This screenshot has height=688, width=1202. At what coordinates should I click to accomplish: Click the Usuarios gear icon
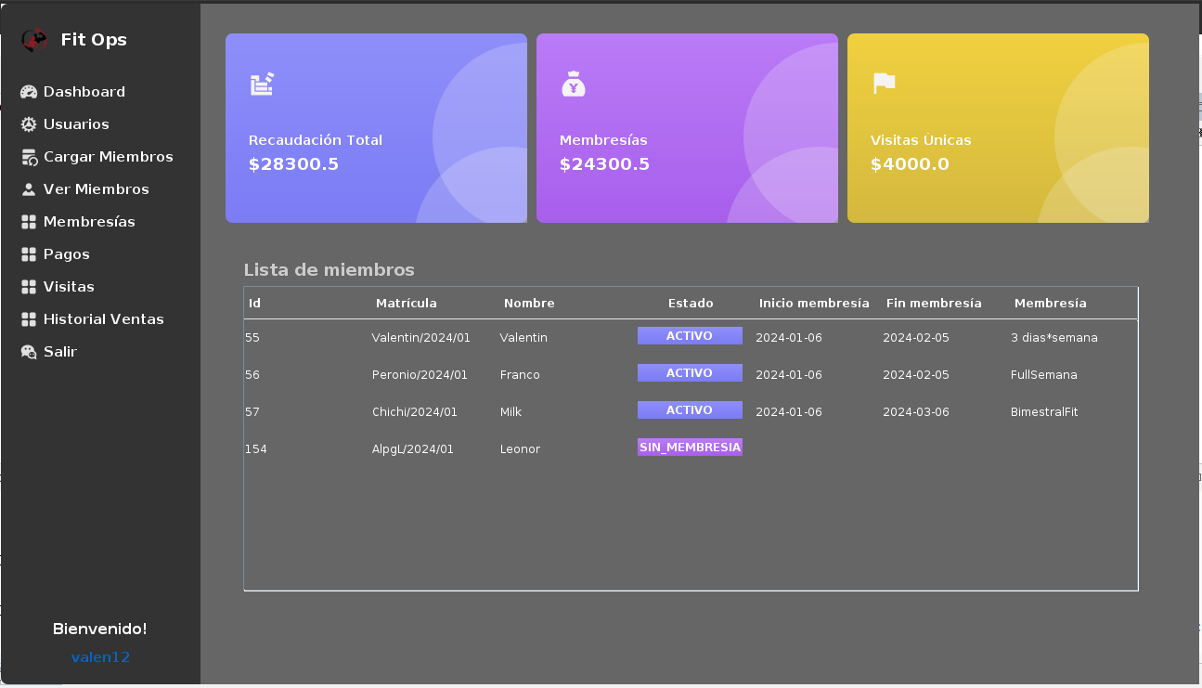[29, 124]
